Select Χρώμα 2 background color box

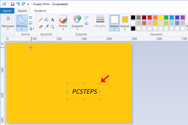[x=125, y=23]
